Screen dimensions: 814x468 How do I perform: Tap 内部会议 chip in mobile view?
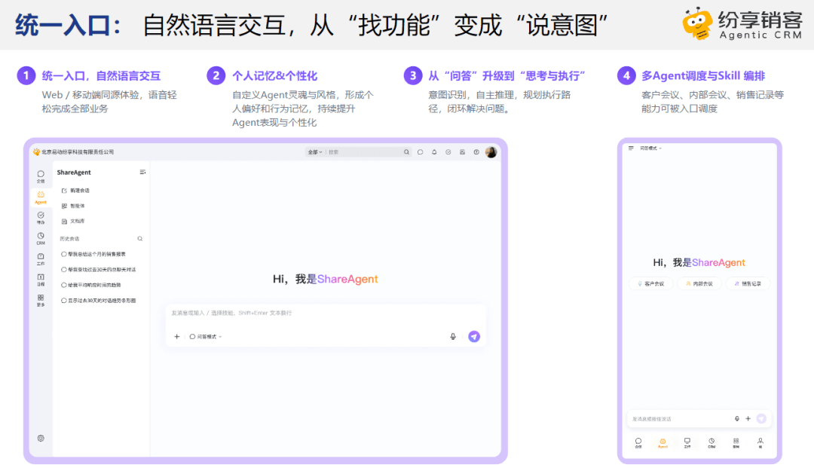(x=699, y=284)
